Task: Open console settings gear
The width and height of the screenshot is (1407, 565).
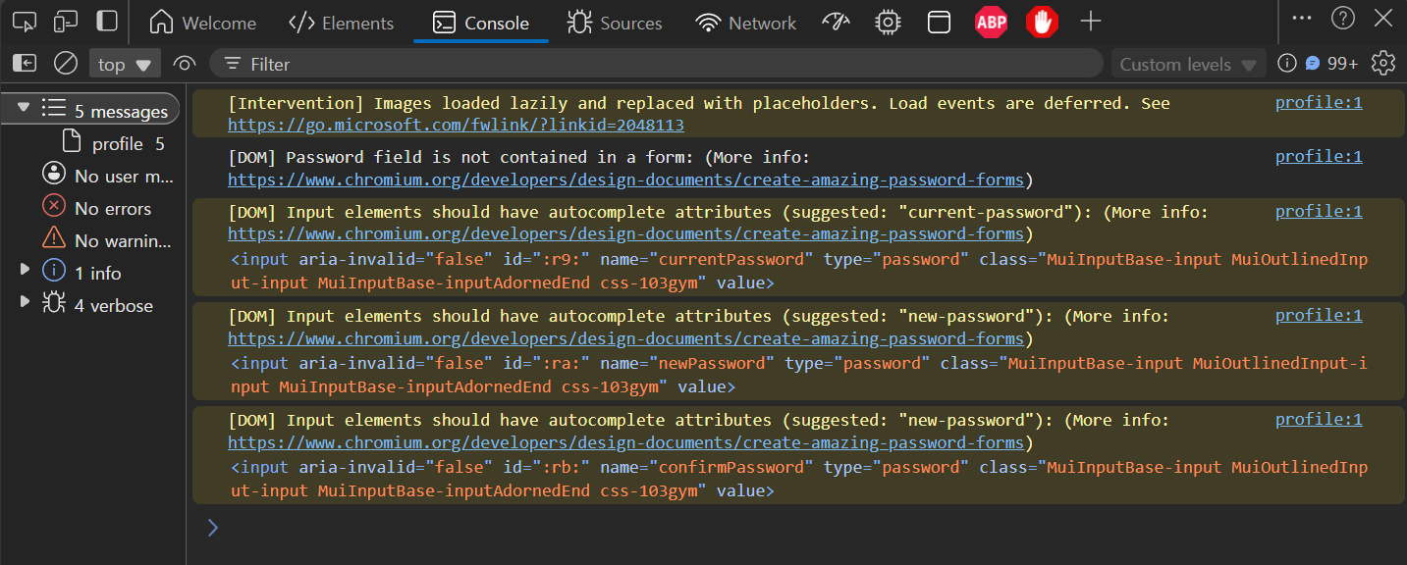Action: click(x=1383, y=64)
